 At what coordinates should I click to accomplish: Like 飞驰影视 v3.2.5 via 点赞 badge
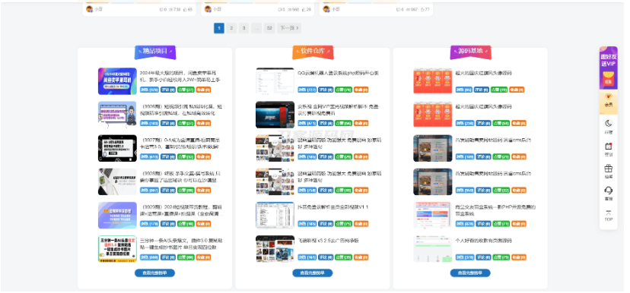click(x=343, y=257)
